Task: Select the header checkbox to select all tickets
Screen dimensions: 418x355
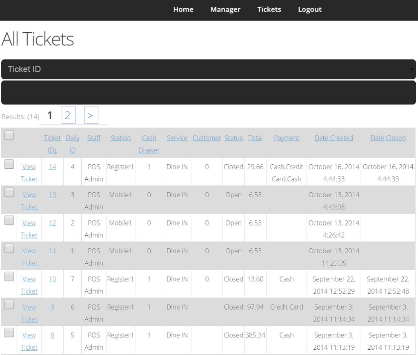Action: coord(9,135)
